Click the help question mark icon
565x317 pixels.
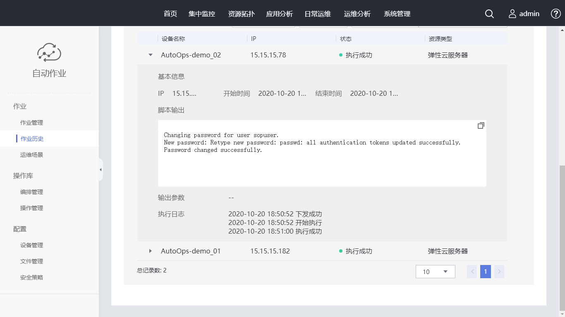555,14
